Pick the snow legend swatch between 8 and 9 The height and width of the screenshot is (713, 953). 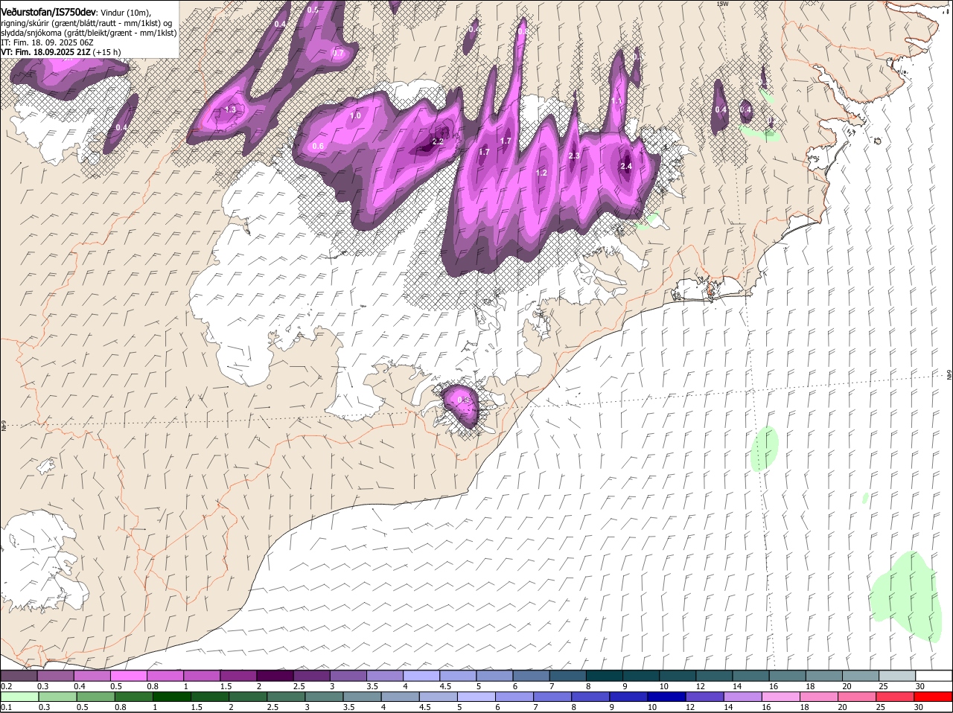coord(605,676)
